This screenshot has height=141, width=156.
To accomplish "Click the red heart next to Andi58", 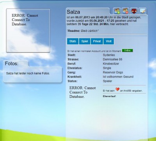I will pyautogui.click(x=117, y=89).
